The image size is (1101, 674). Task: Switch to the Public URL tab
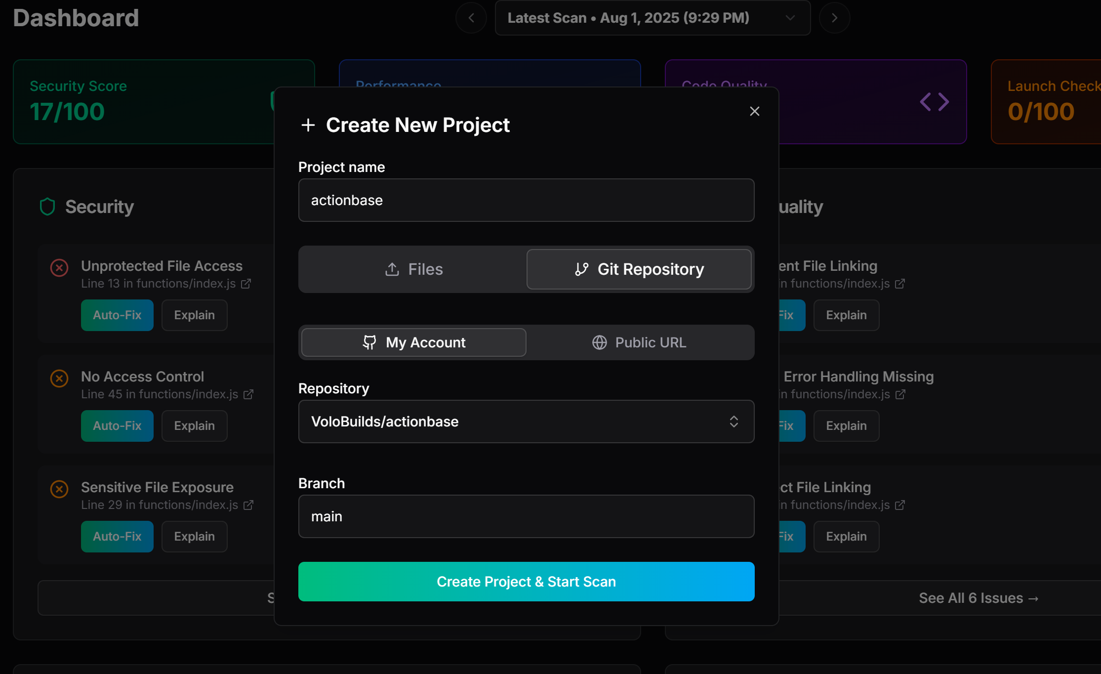(x=639, y=342)
